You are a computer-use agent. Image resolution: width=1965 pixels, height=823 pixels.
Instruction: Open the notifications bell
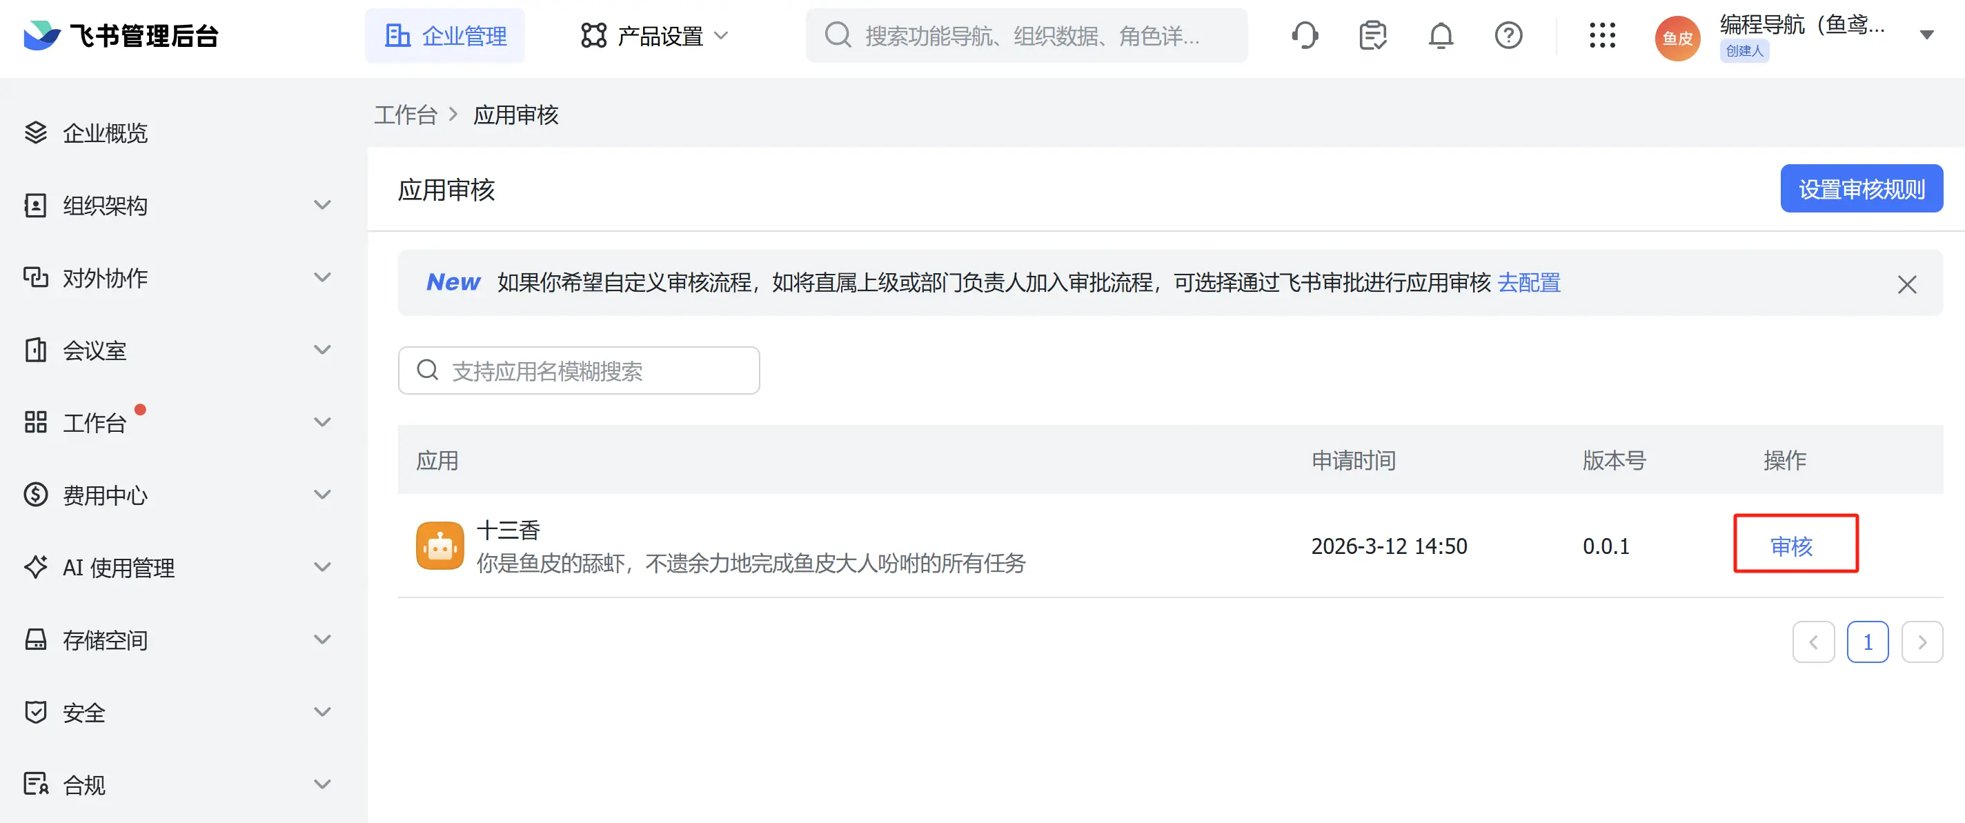tap(1440, 36)
